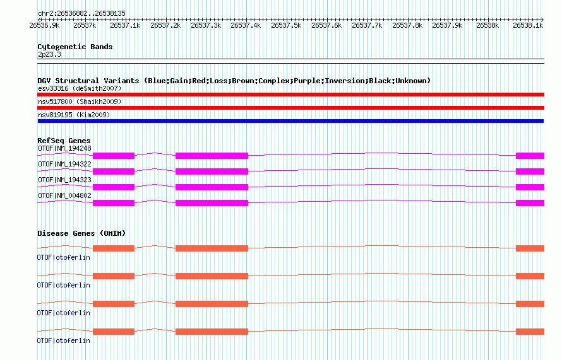This screenshot has height=360, width=562.
Task: Click NM_004802 exon near 26538.1k
Action: tap(530, 203)
